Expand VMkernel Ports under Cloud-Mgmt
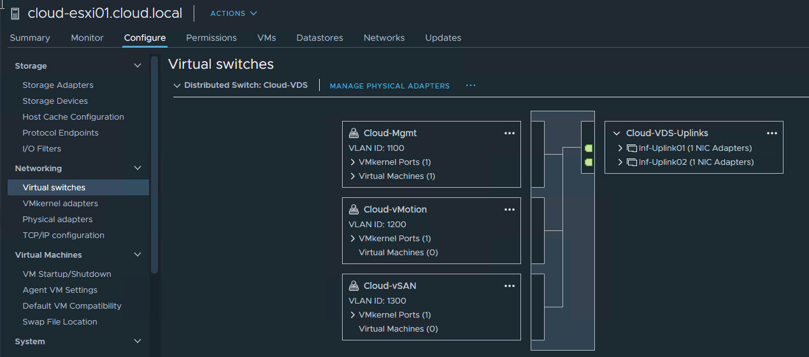The width and height of the screenshot is (809, 357). (353, 162)
